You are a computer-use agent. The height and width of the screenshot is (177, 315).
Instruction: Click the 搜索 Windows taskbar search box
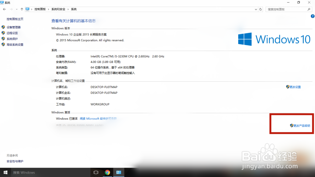(x=50, y=172)
